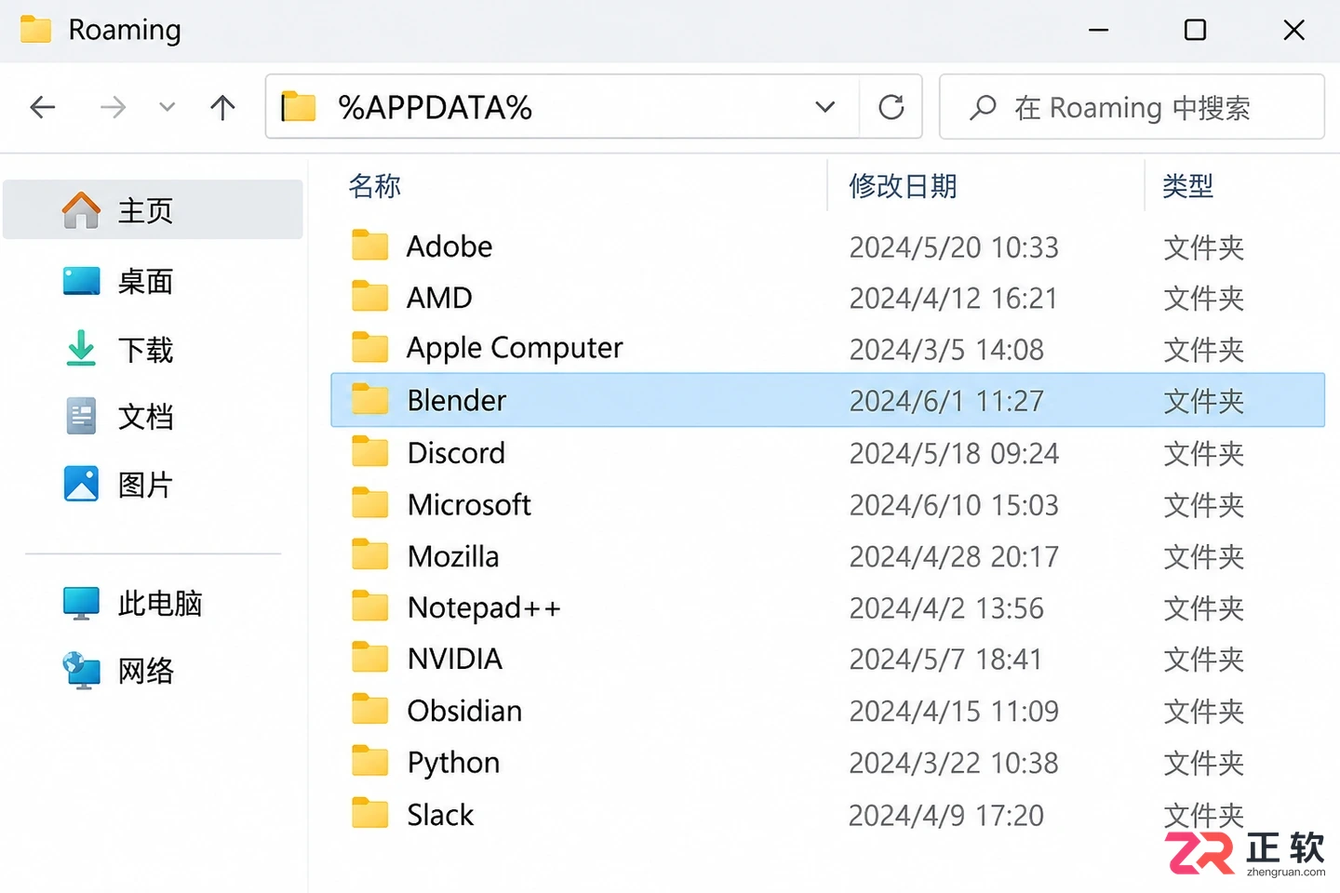Image resolution: width=1340 pixels, height=893 pixels.
Task: Open 主页 in the navigation pane
Action: coord(154,210)
